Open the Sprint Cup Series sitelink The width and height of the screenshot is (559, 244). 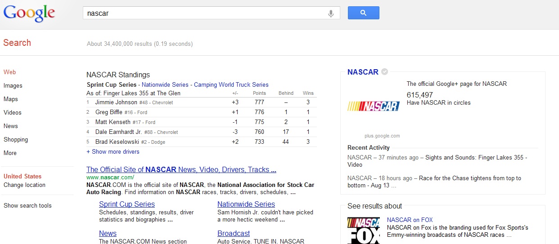pos(127,204)
